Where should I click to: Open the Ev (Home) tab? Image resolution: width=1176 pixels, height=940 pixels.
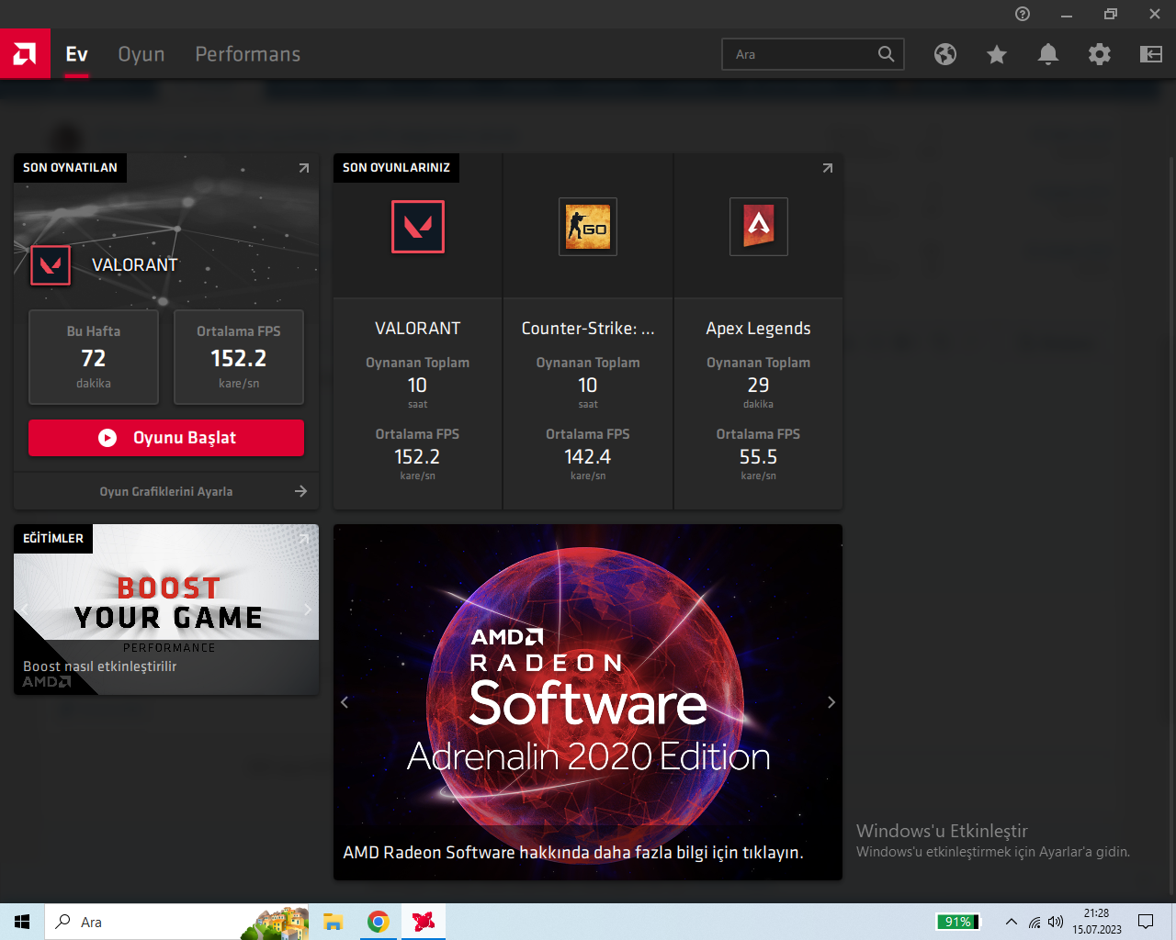pos(76,54)
